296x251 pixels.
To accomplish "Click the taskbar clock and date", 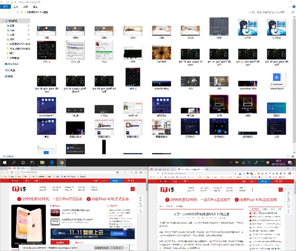I will [281, 162].
